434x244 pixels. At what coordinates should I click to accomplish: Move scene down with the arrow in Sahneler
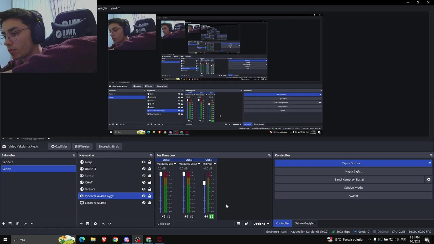point(32,224)
